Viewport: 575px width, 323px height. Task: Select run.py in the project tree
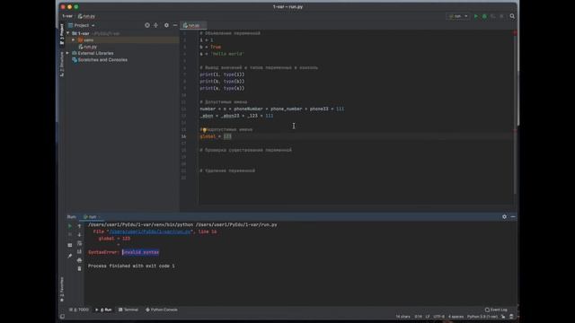click(x=88, y=47)
